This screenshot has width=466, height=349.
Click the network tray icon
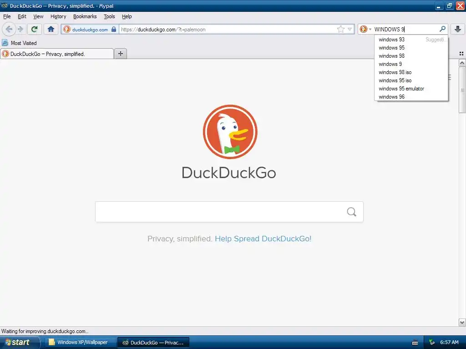click(x=432, y=342)
